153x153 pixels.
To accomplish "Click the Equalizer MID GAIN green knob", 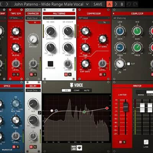I will (137, 31).
